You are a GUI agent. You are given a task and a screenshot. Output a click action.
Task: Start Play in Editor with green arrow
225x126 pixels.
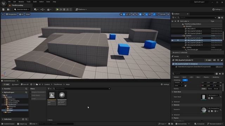tap(57, 9)
